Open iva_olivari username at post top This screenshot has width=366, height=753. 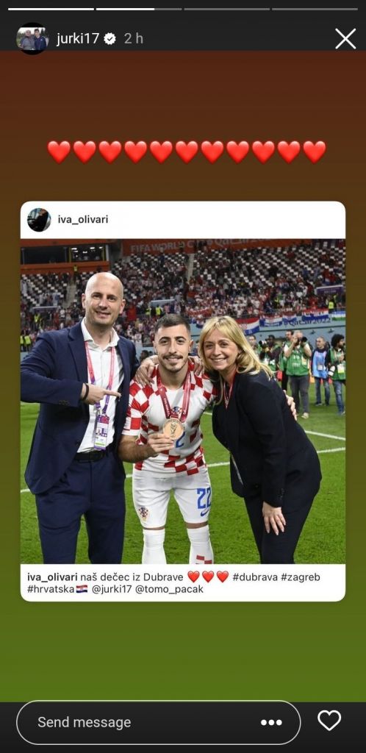[x=83, y=219]
